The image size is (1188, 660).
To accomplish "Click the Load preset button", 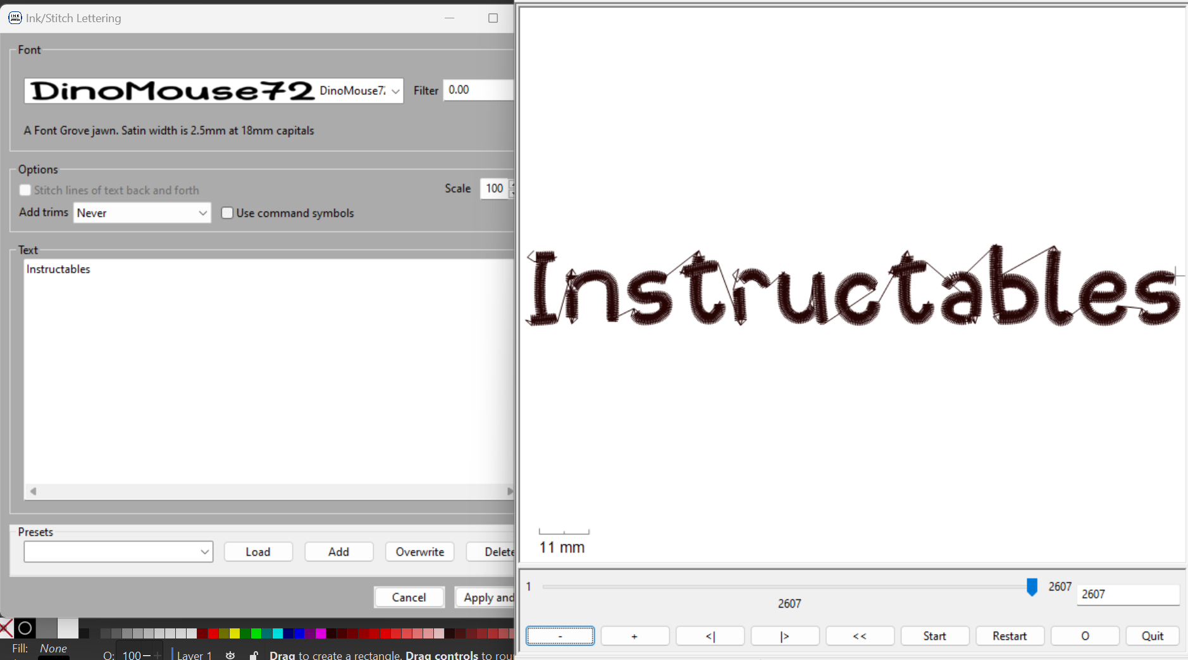I will click(x=258, y=552).
